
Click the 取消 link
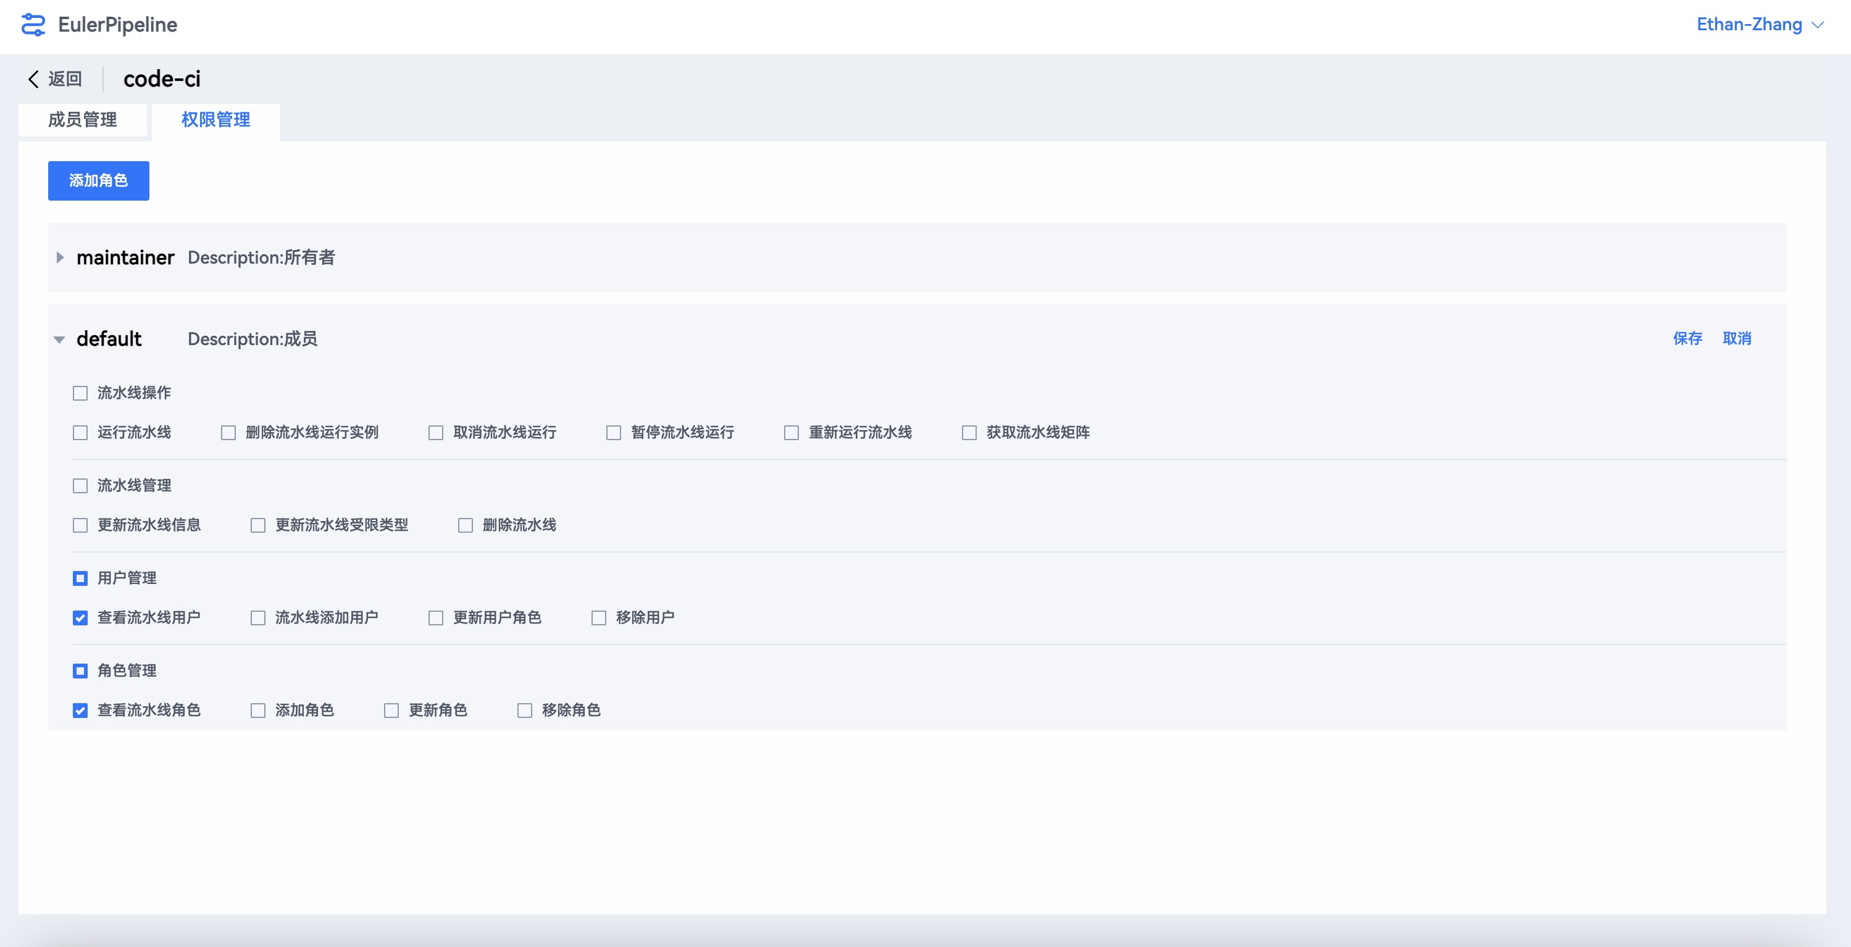(1736, 338)
